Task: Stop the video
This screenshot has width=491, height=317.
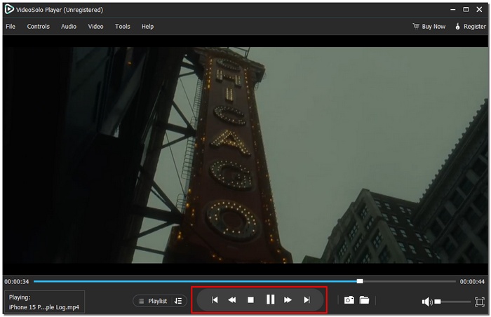Action: click(250, 300)
